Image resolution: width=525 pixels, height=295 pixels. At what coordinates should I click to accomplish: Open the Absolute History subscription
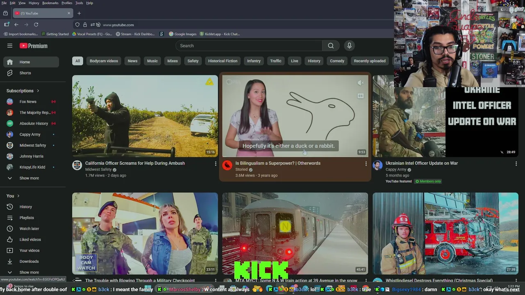31,123
